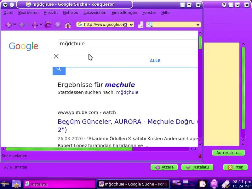Open the Klipper clipboard tray icon
This screenshot has height=189, width=252.
point(202,184)
